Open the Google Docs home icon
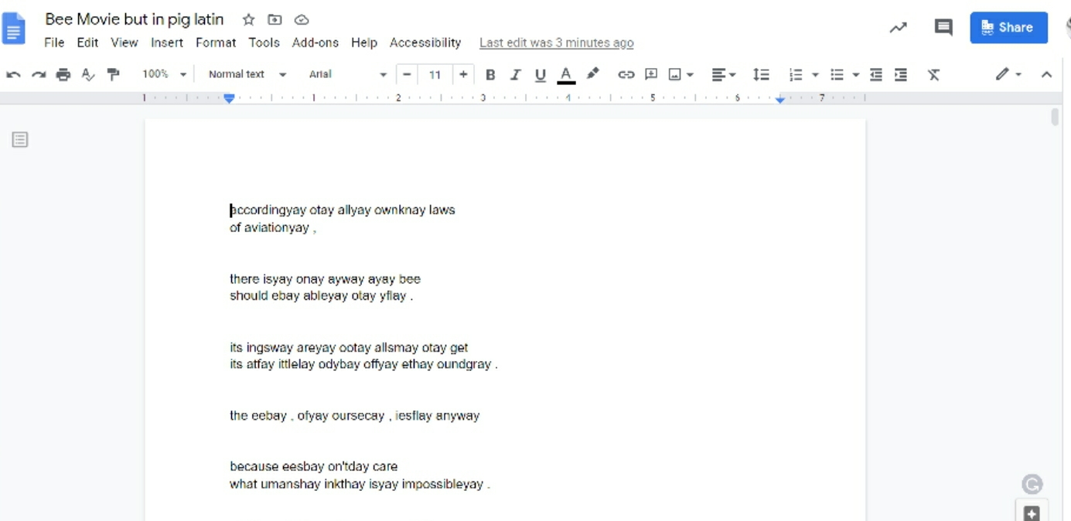Viewport: 1071px width, 521px height. (x=14, y=30)
